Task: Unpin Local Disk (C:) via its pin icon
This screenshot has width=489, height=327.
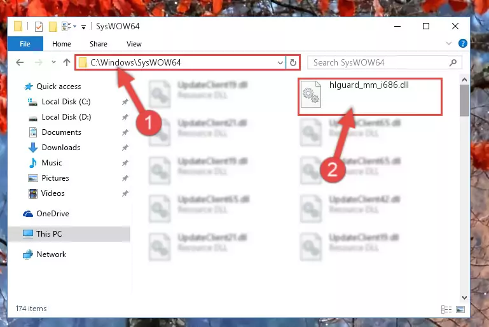Action: point(125,102)
